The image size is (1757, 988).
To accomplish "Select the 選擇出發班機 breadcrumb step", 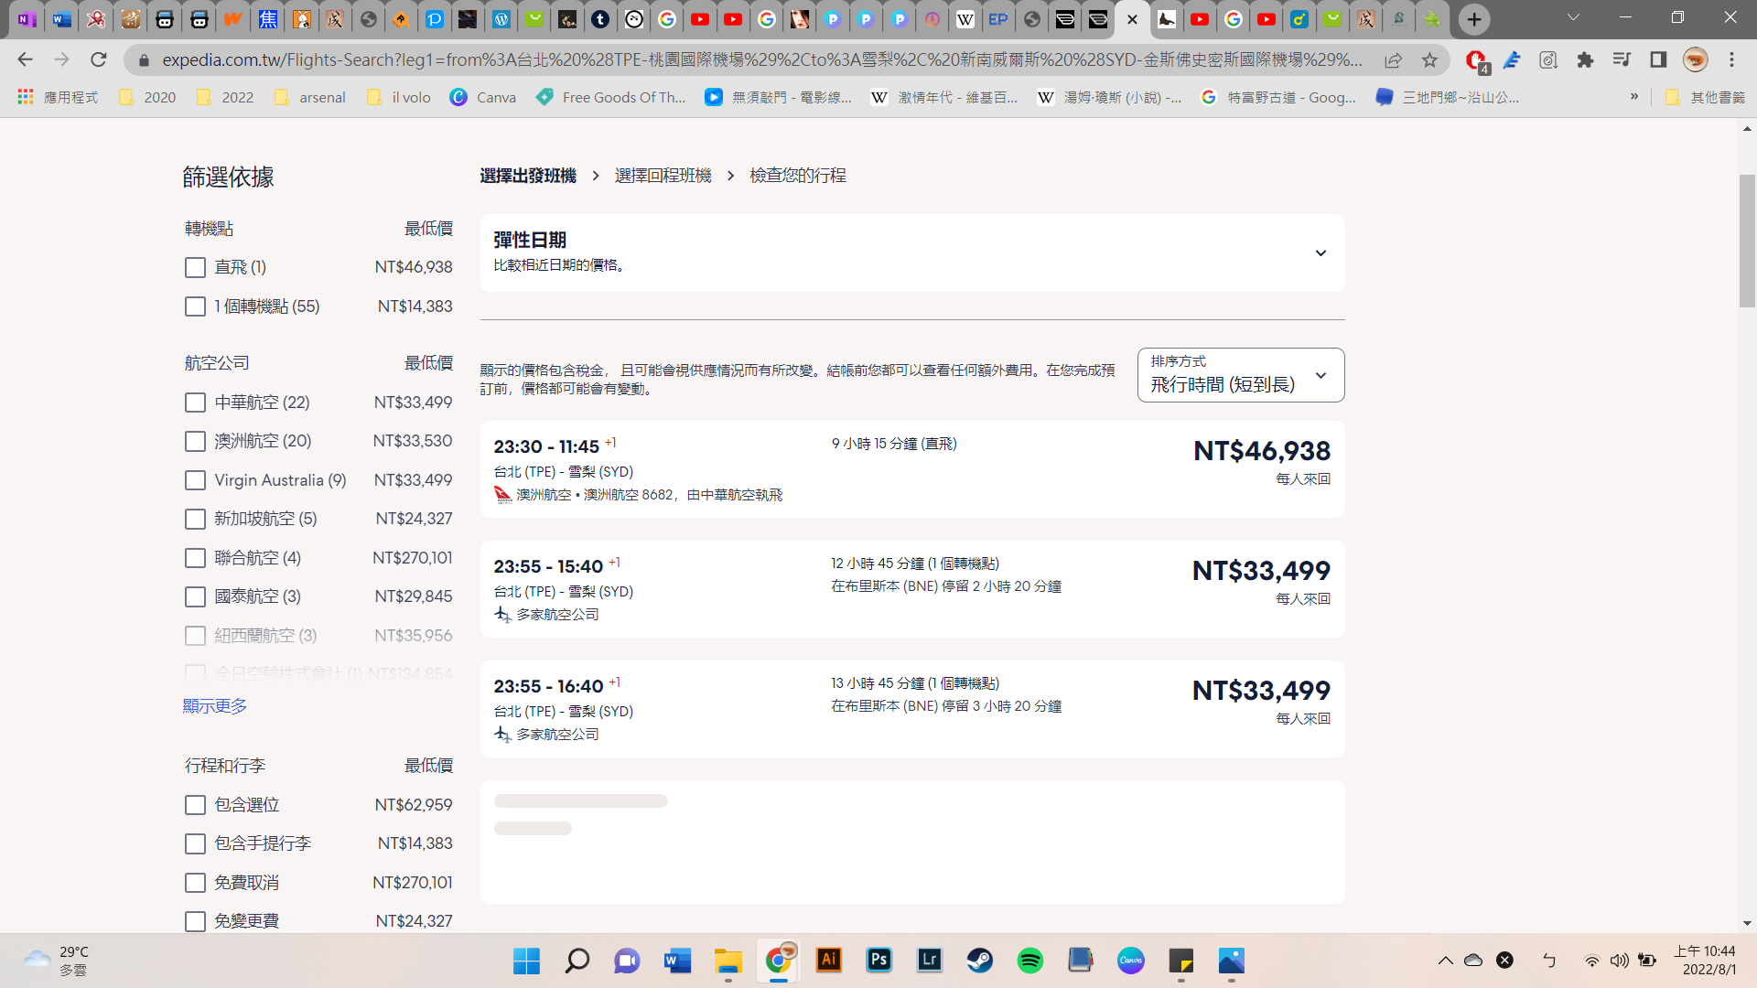I will click(x=528, y=176).
